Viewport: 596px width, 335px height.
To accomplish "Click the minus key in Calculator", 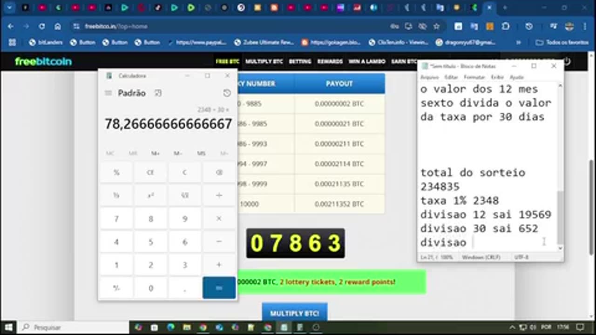I will point(219,242).
